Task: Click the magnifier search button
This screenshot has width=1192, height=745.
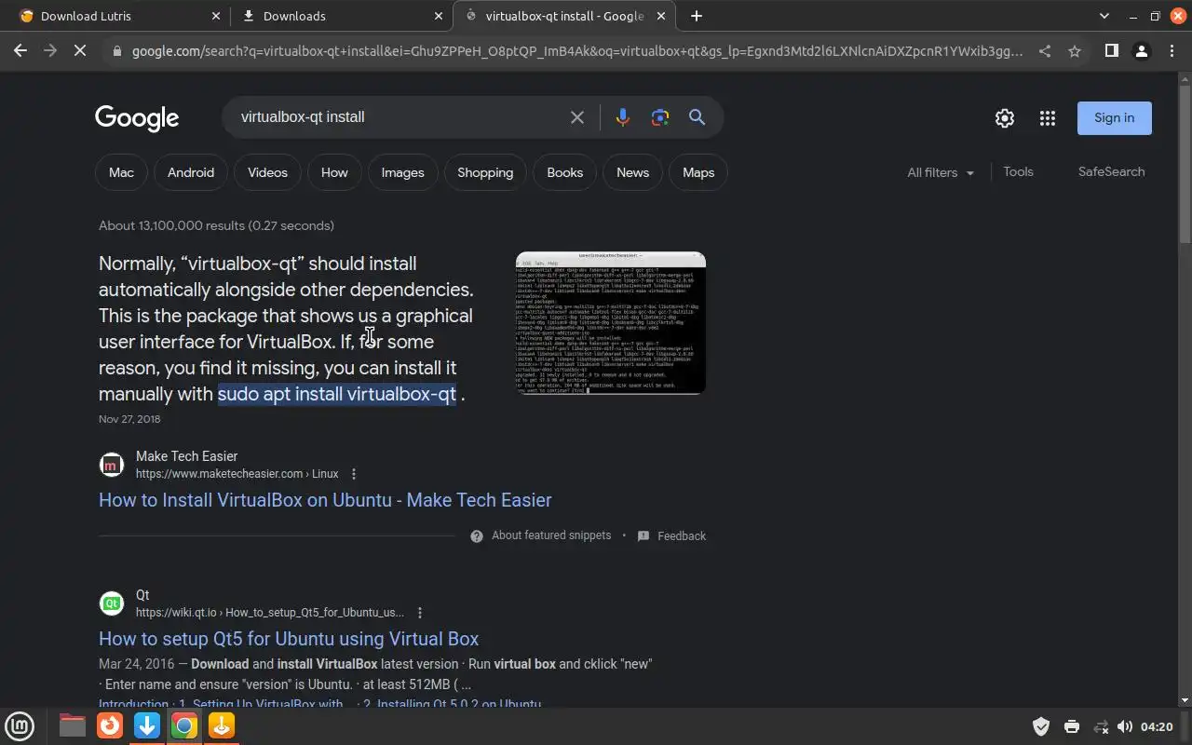Action: coord(697,117)
